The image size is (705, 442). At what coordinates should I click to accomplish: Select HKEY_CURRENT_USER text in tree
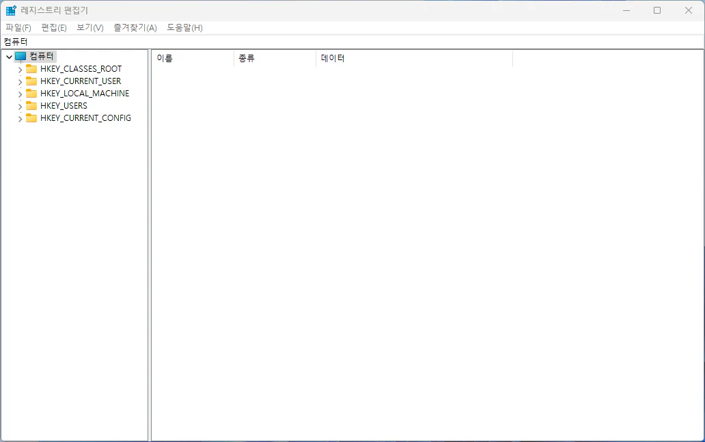[81, 81]
